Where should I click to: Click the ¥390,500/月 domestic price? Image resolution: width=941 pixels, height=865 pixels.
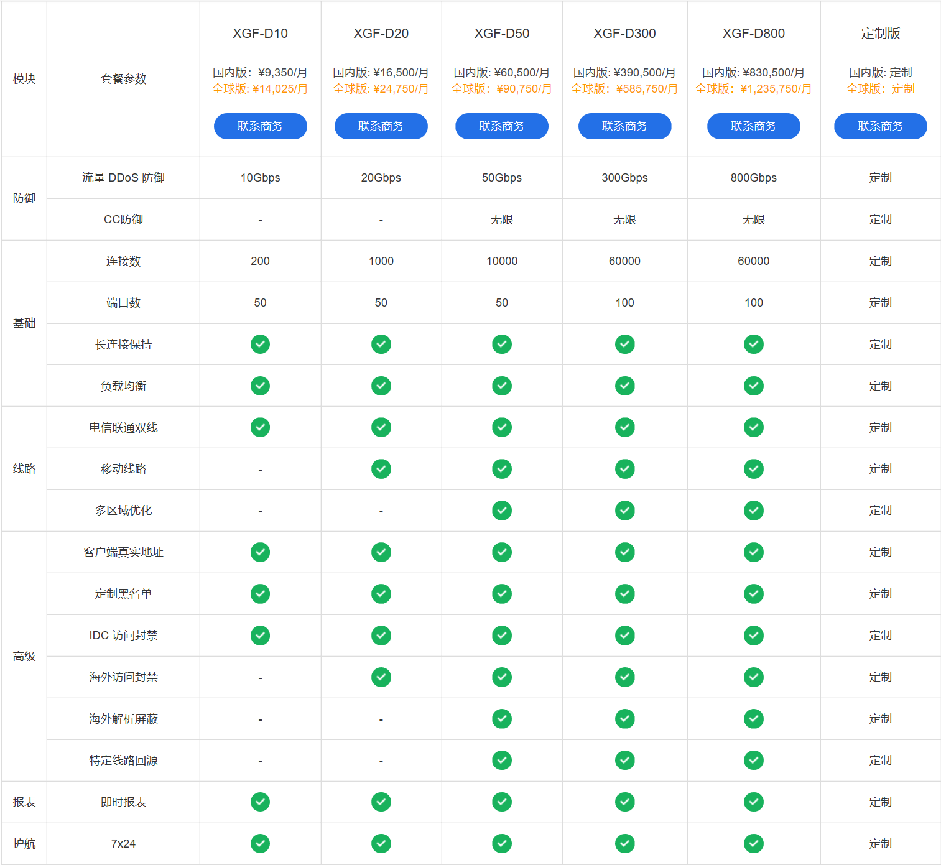[x=644, y=73]
